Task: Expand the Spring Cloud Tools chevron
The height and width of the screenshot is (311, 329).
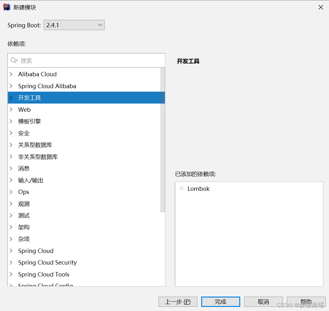Action: [11, 274]
